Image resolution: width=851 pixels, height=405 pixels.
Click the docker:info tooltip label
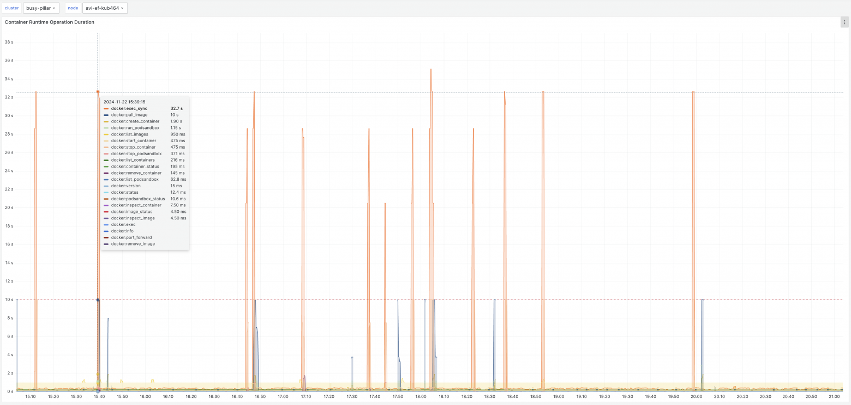[123, 231]
